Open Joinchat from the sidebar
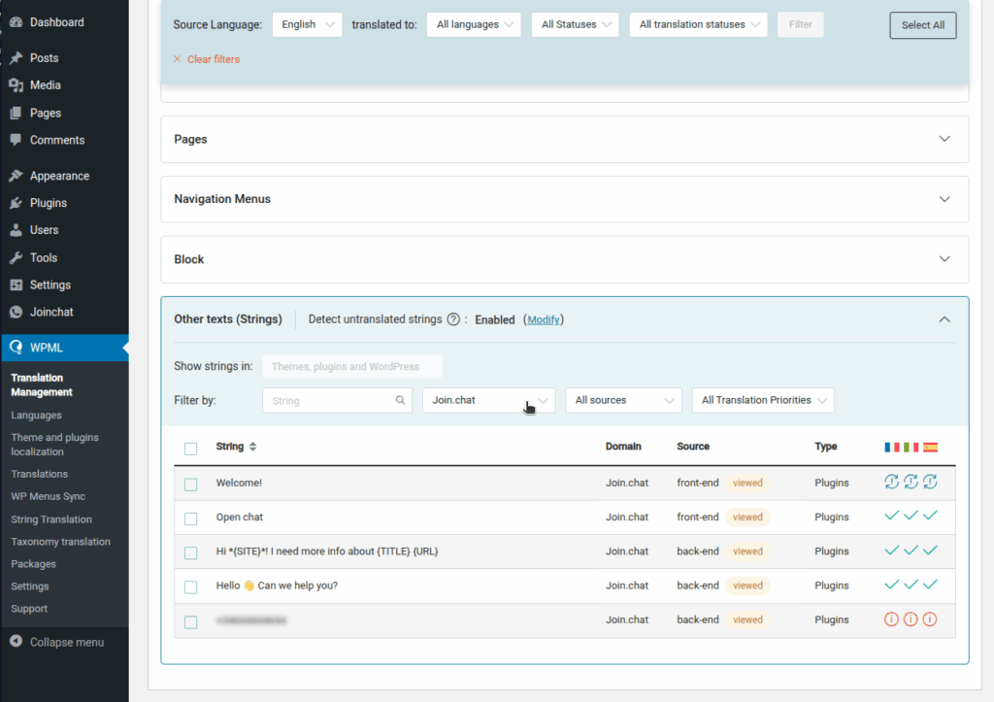This screenshot has height=702, width=994. 50,312
